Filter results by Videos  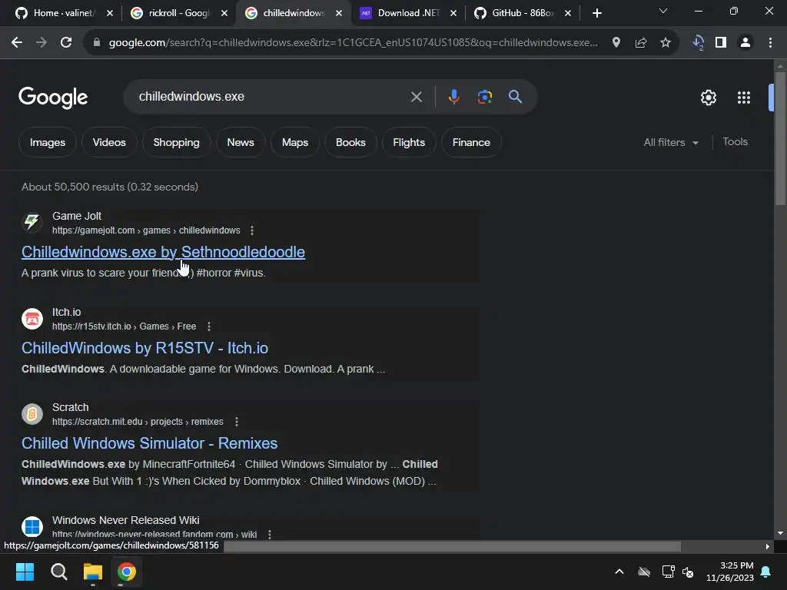point(109,142)
